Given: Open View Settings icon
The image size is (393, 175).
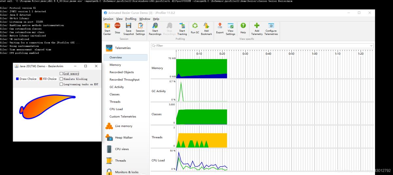Looking at the screenshot, I should click(x=230, y=26).
